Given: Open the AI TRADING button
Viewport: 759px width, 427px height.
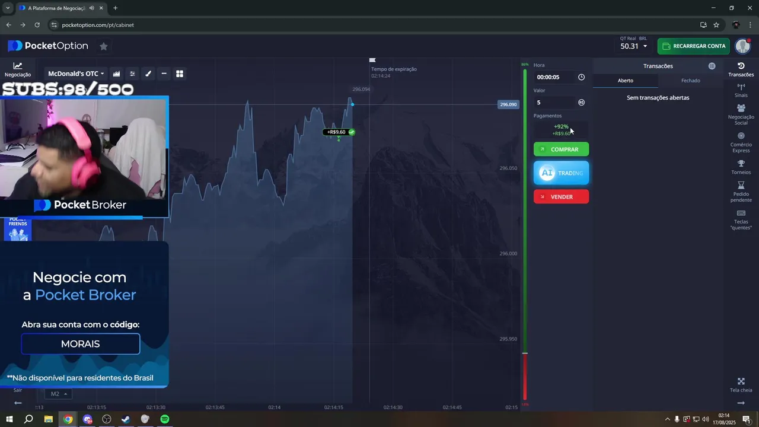Looking at the screenshot, I should (x=561, y=173).
